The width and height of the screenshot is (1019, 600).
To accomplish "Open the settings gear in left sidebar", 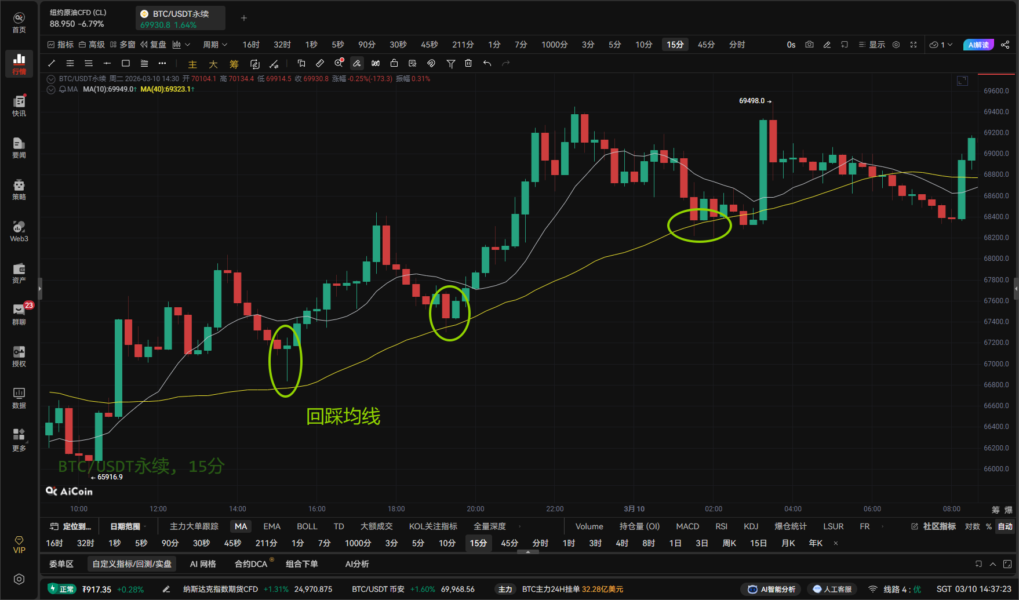I will (x=19, y=579).
